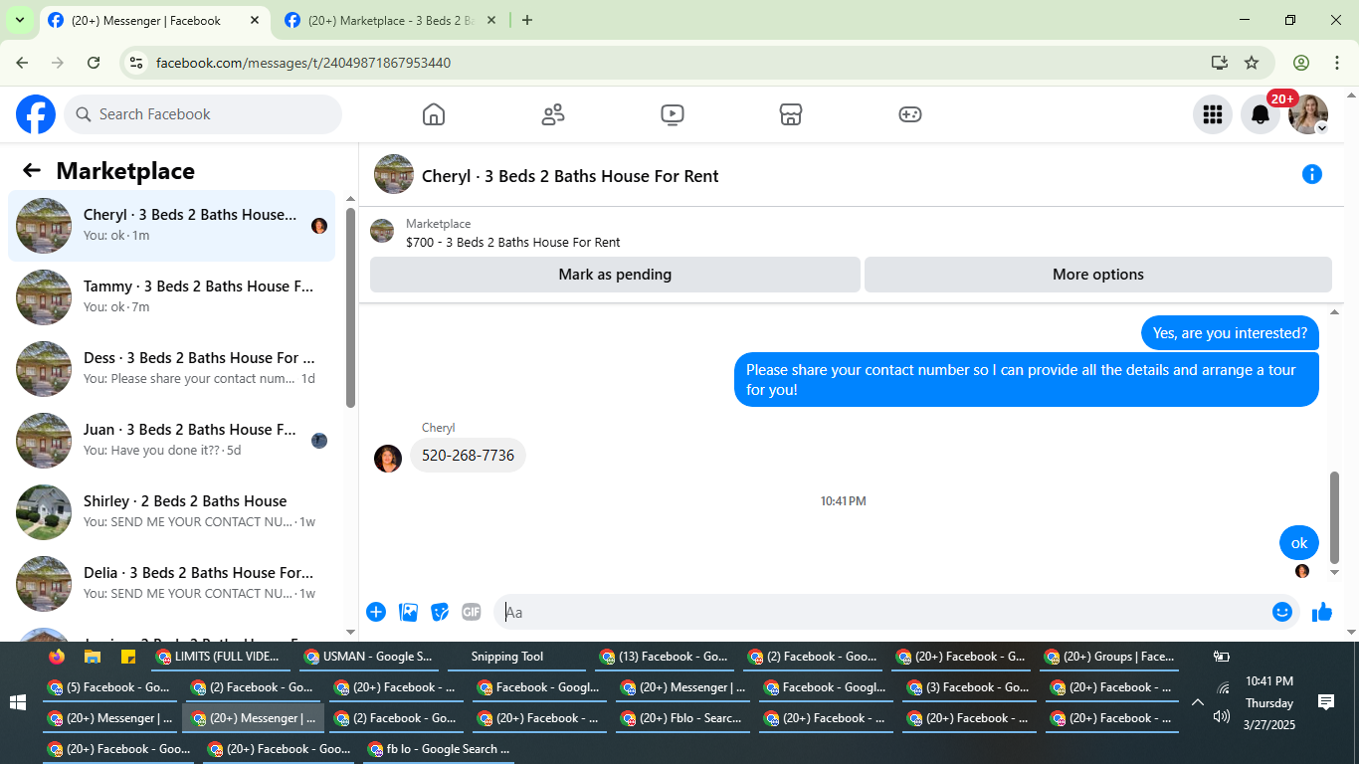Screen dimensions: 1359x764
Task: Click the volume icon in the system tray
Action: pyautogui.click(x=1222, y=716)
